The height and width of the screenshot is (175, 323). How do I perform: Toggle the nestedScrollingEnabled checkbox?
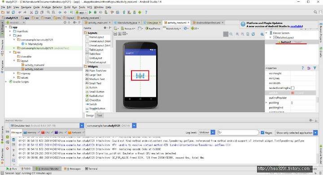(292, 88)
